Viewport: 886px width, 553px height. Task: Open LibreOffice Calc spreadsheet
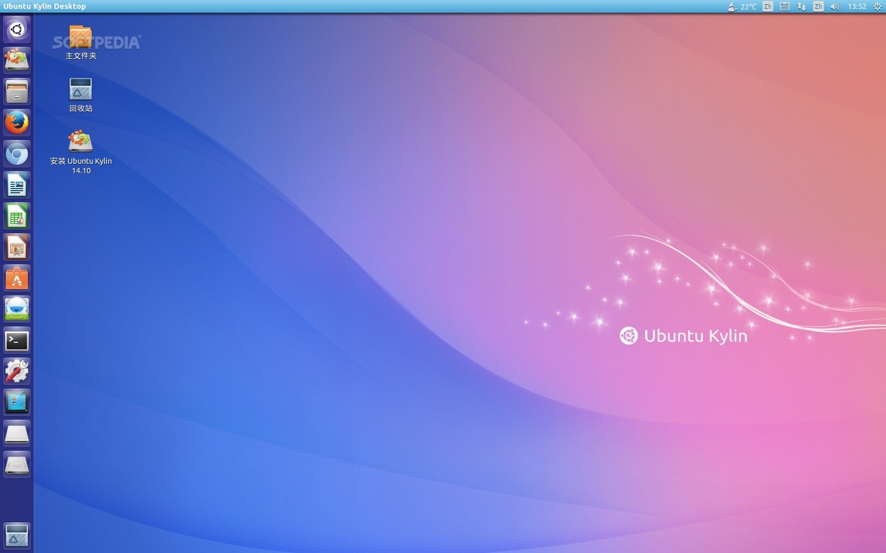click(x=17, y=216)
